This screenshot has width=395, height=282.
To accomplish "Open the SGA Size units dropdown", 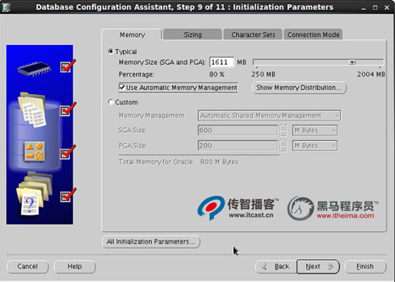I will (x=315, y=130).
